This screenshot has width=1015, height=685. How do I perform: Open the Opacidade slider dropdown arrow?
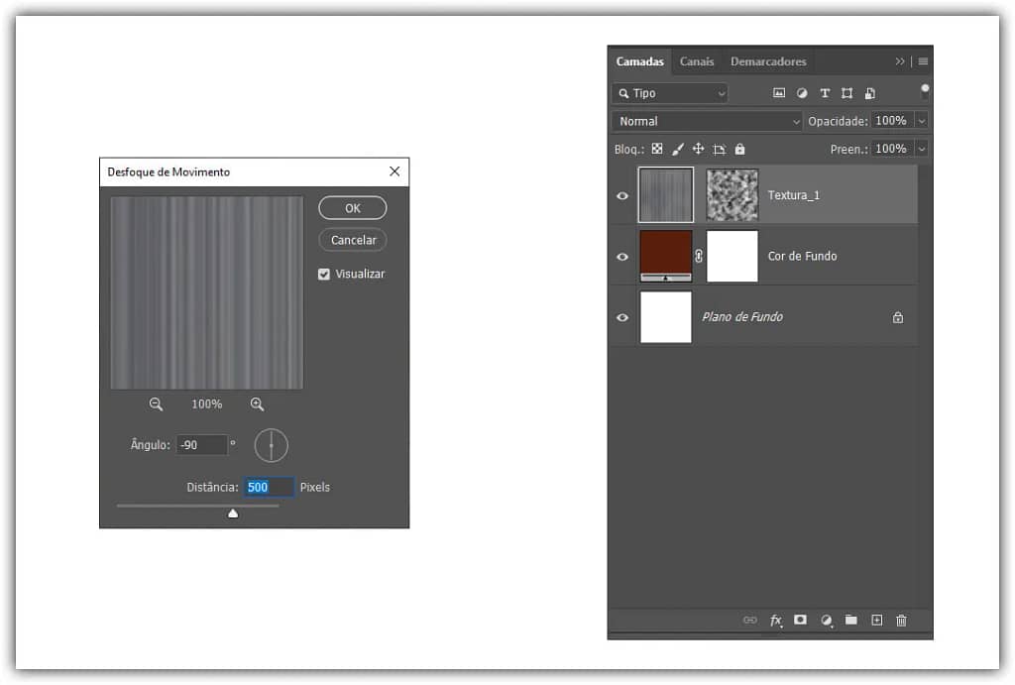tap(922, 120)
